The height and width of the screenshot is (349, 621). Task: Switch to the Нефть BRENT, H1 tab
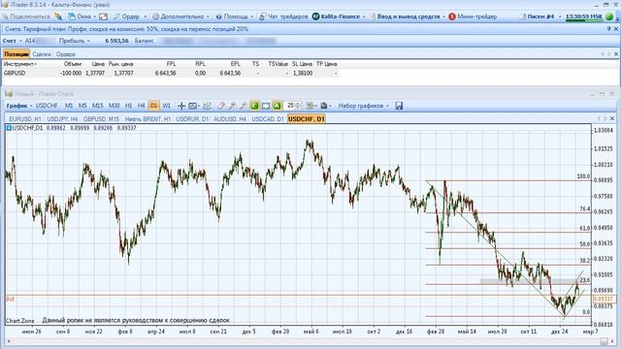point(147,118)
